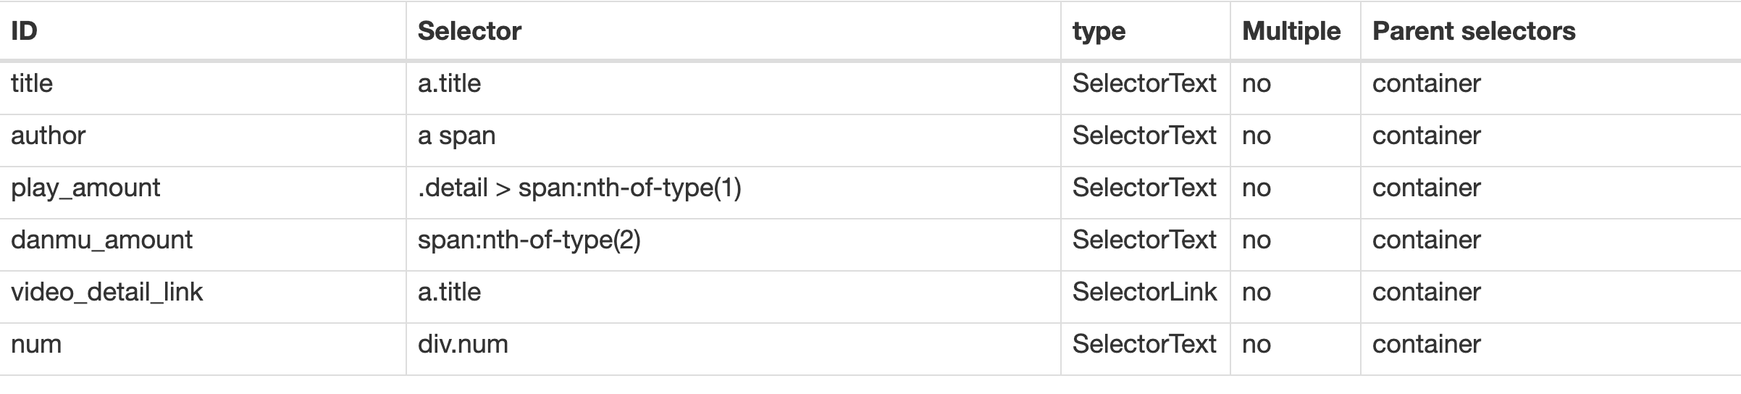Screen dimensions: 1741x394
Task: Click the Selector column header
Action: 469,31
